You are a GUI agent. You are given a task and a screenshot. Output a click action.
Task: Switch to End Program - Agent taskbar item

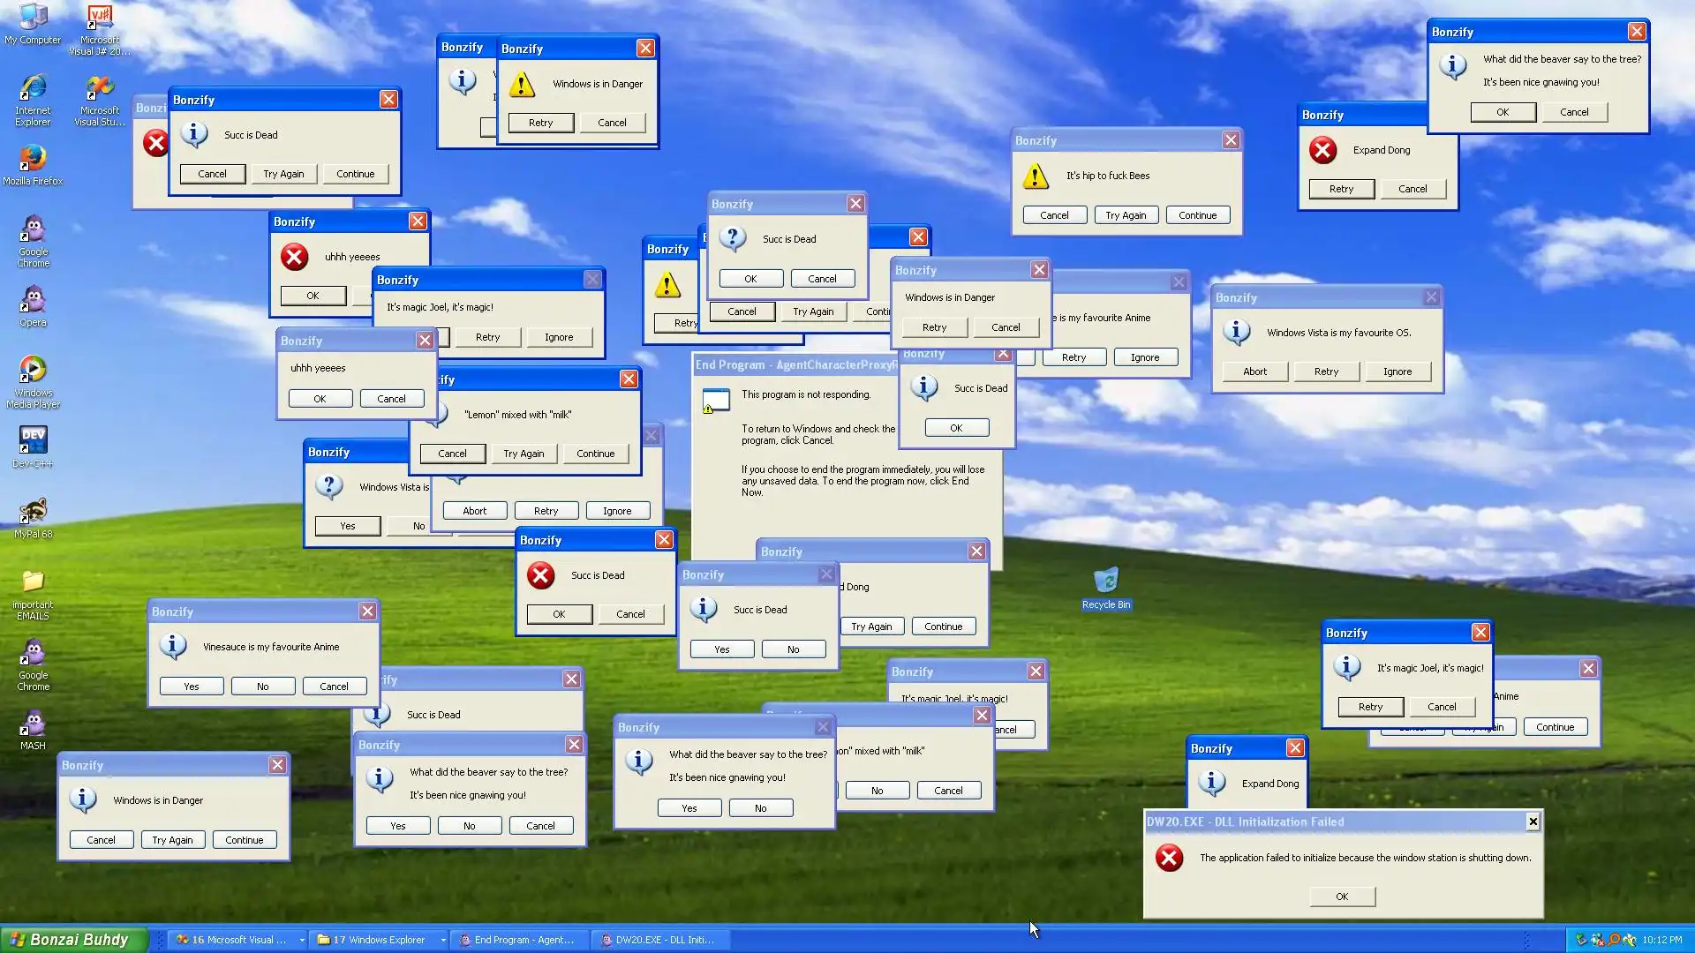[x=521, y=940]
